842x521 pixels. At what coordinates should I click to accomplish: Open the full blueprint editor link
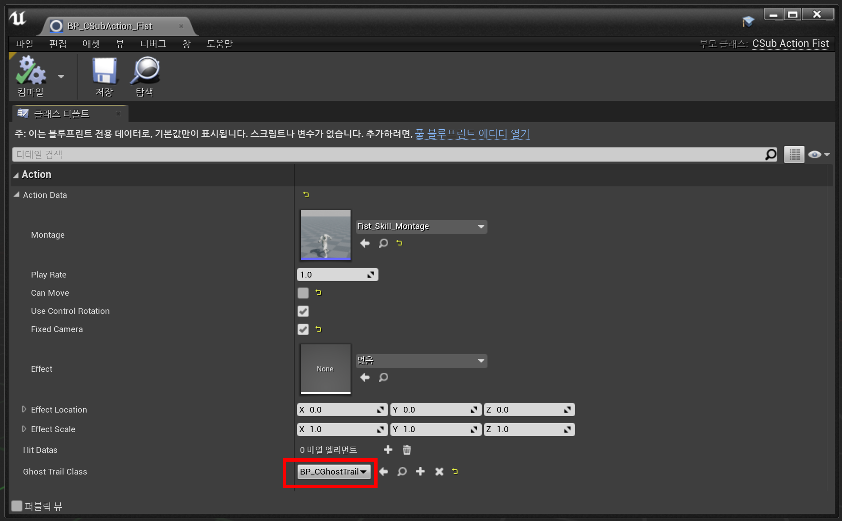tap(472, 133)
